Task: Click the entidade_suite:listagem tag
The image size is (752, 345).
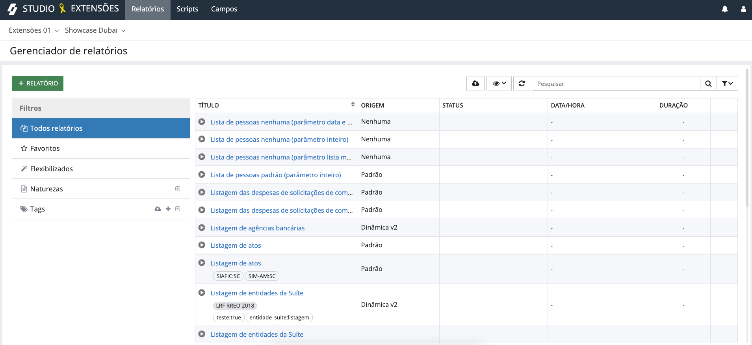Action: 279,317
